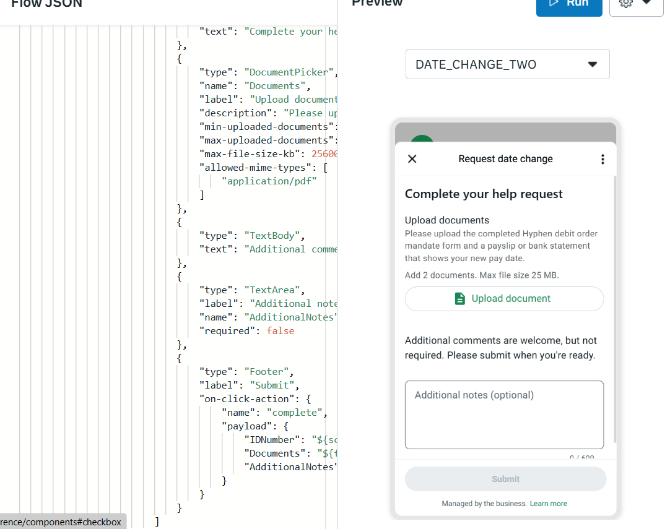Click the Upload document button
The height and width of the screenshot is (529, 670).
tap(504, 299)
